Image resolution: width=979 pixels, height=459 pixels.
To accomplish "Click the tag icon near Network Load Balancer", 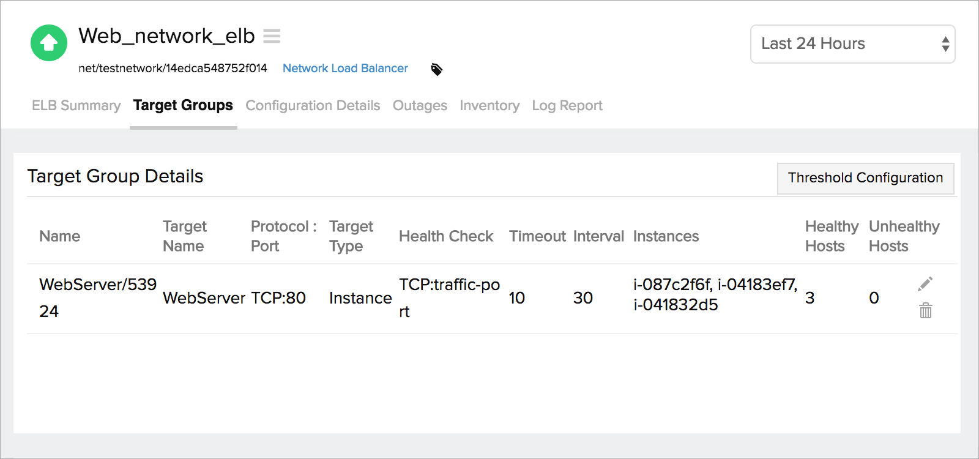I will (x=436, y=69).
